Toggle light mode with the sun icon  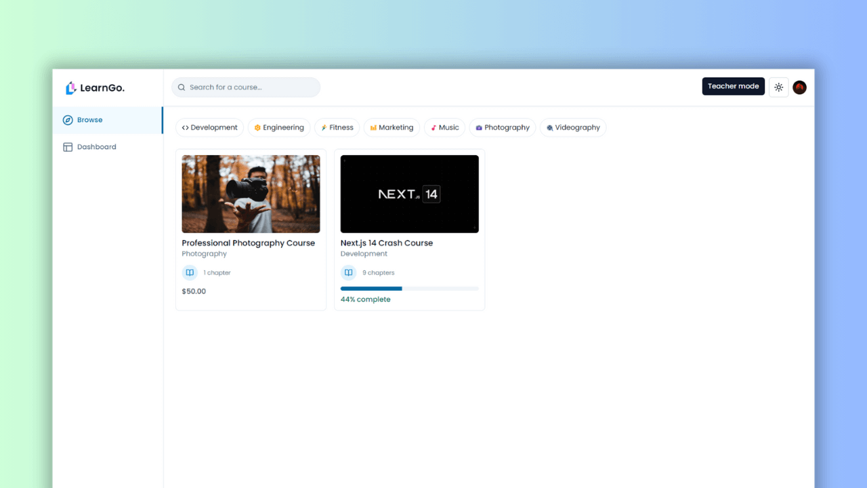(x=778, y=87)
